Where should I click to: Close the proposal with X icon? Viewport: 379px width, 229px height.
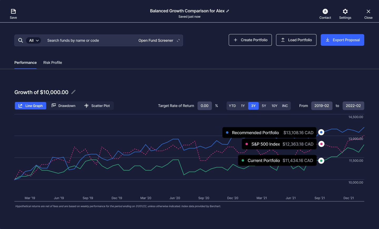[x=368, y=11]
